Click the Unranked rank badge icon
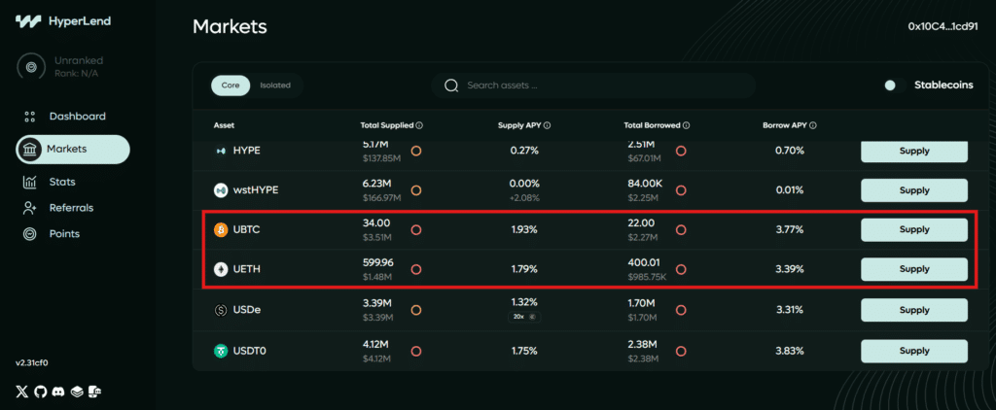The width and height of the screenshot is (996, 410). tap(31, 66)
